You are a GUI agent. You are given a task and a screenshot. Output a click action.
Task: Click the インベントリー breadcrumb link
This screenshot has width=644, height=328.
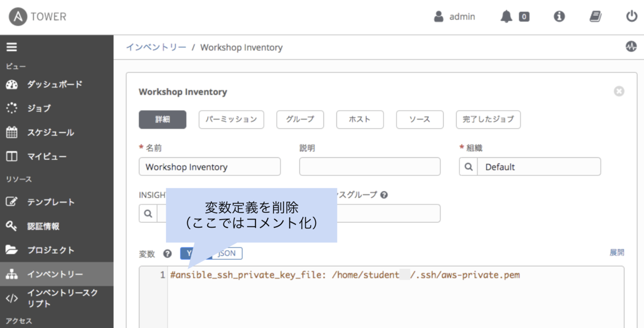(x=156, y=47)
